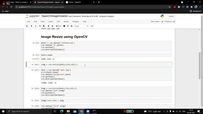Bookmark this page with star icon
The image size is (203, 114).
coord(169,7)
